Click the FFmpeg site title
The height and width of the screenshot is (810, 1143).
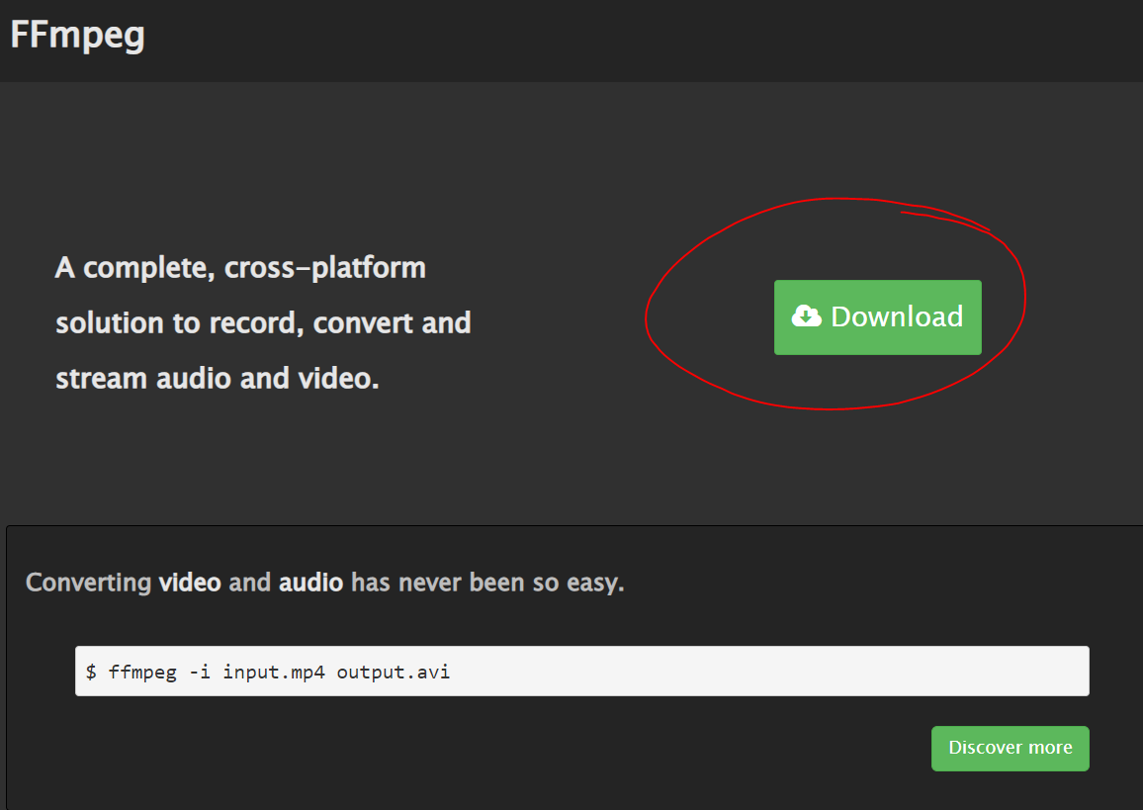(x=77, y=35)
